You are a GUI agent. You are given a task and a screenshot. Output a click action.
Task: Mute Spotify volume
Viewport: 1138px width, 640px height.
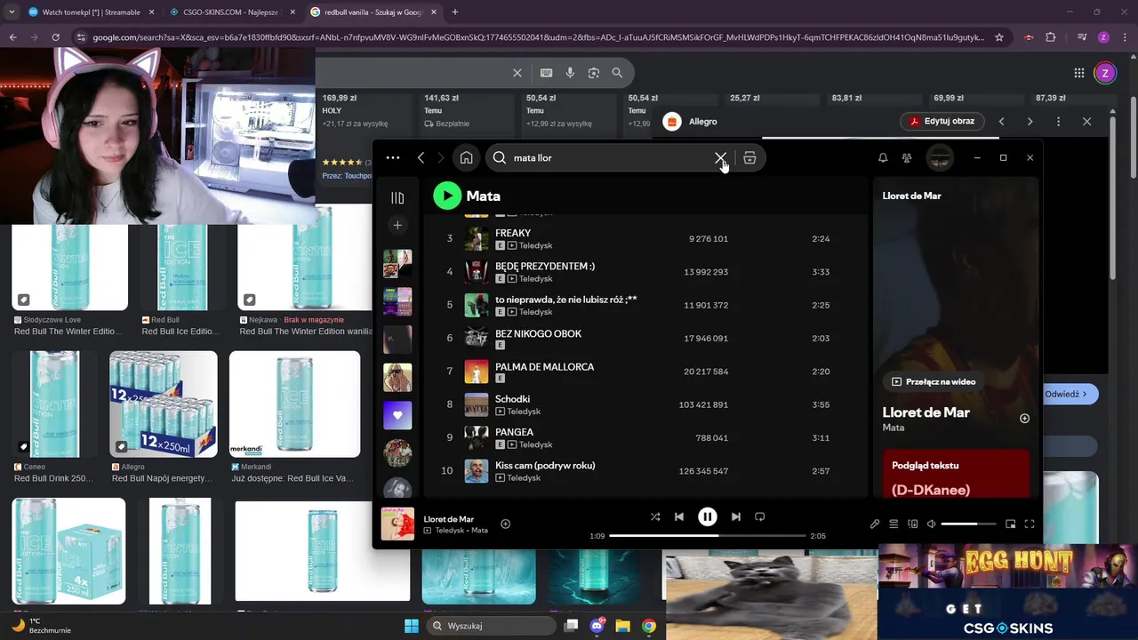pyautogui.click(x=932, y=524)
